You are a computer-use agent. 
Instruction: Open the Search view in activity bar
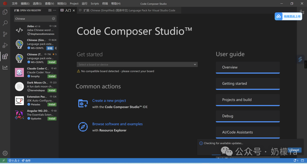point(5,23)
